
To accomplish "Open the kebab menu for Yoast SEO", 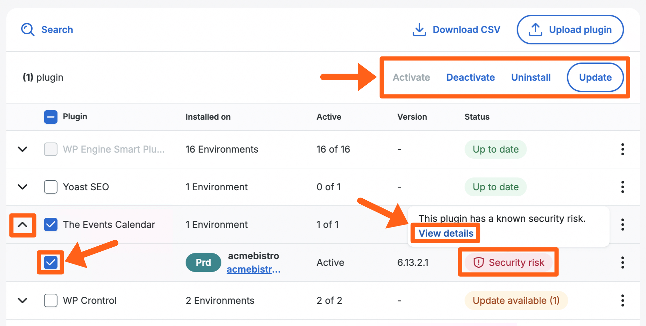I will click(622, 187).
